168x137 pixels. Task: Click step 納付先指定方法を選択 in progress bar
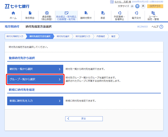coord(40,36)
